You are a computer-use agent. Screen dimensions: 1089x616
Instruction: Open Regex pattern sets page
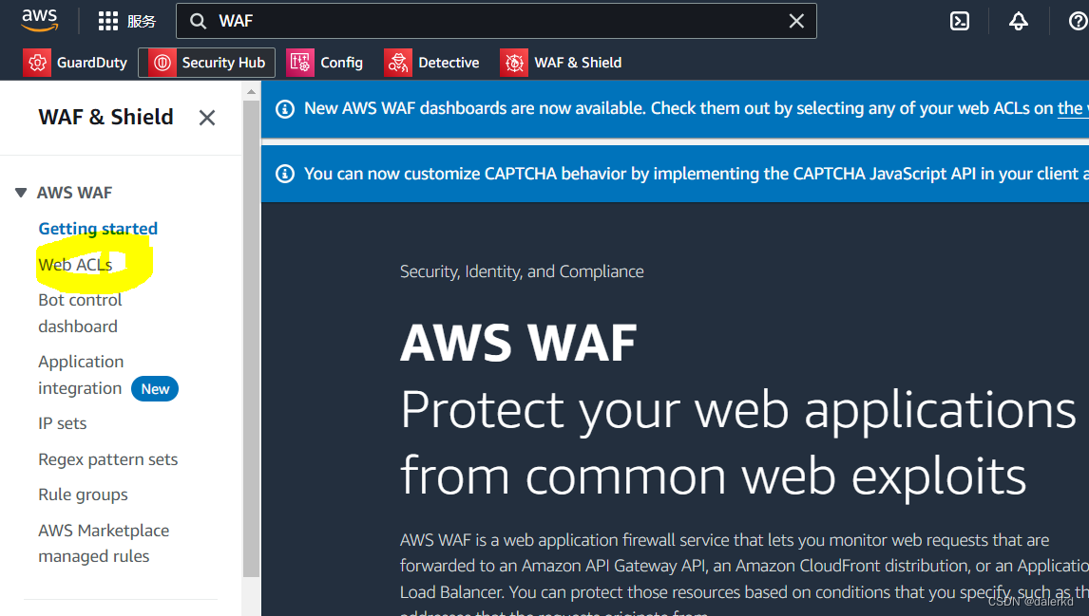(x=107, y=459)
